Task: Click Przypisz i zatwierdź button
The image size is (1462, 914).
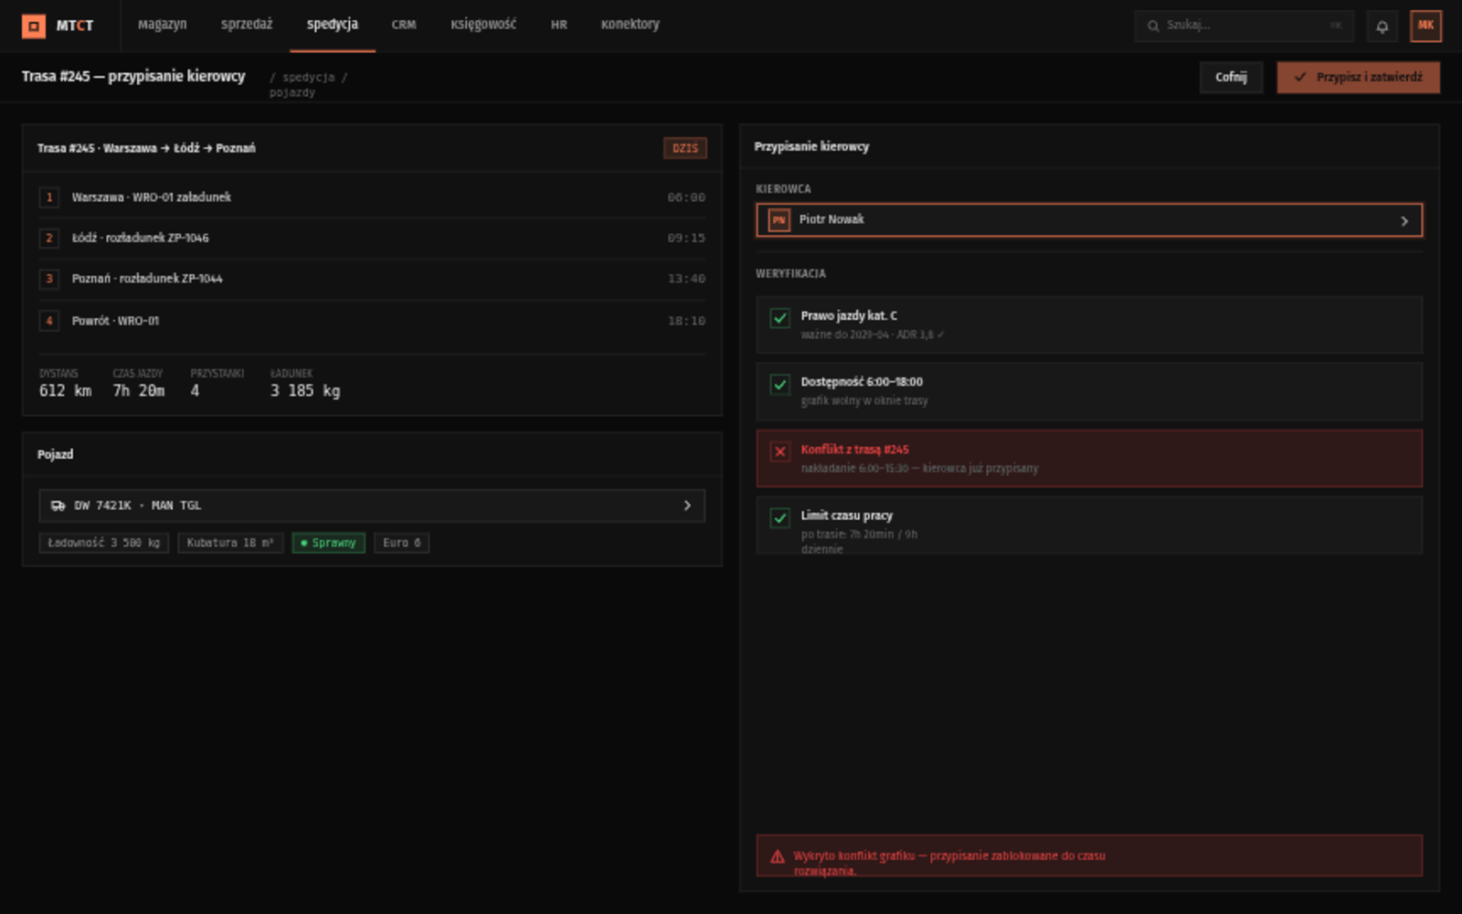Action: point(1358,78)
